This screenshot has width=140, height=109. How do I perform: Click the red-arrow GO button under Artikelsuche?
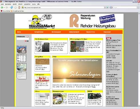point(27,41)
